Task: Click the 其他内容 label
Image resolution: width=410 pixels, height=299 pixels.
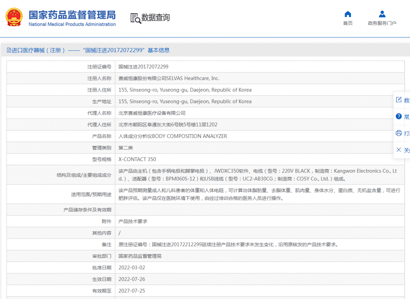Action: click(x=102, y=233)
